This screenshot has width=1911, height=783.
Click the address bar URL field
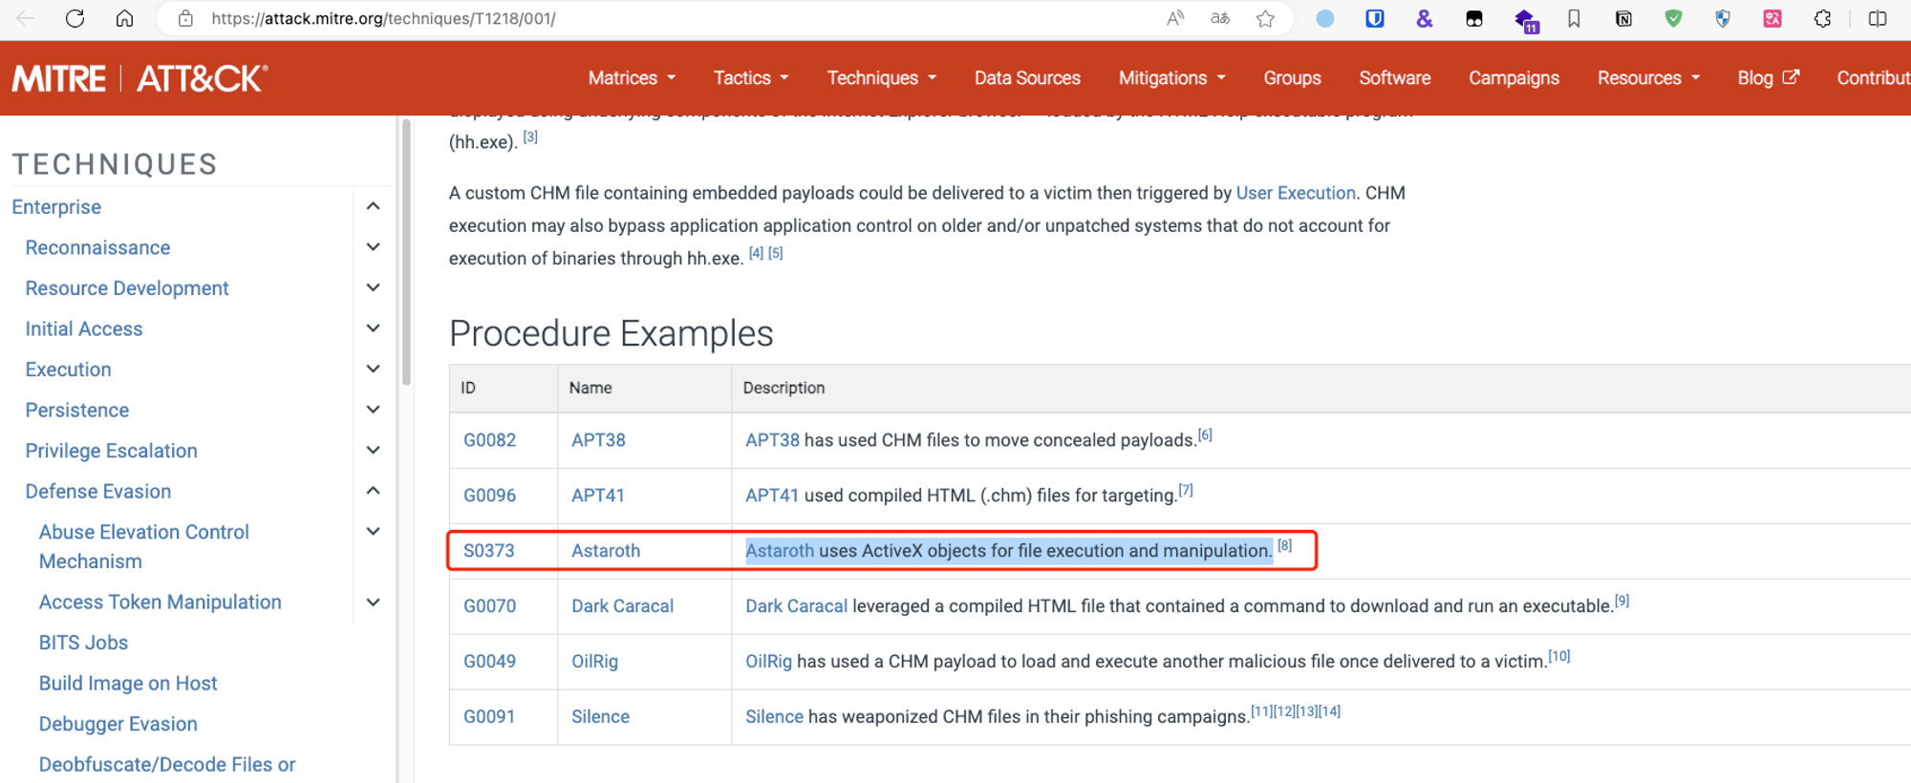669,18
